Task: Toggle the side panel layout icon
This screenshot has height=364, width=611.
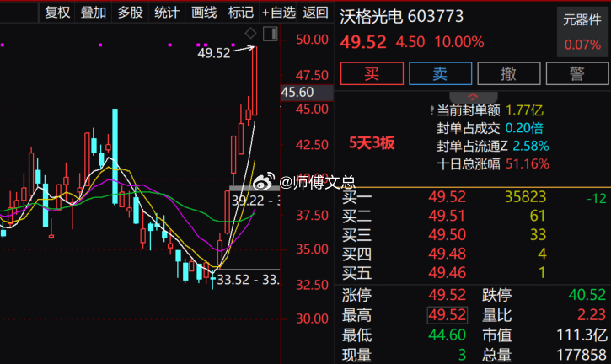Action: pyautogui.click(x=270, y=34)
